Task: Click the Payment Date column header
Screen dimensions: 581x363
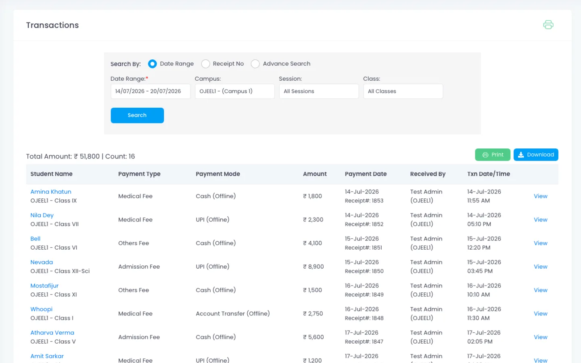Action: pyautogui.click(x=366, y=174)
